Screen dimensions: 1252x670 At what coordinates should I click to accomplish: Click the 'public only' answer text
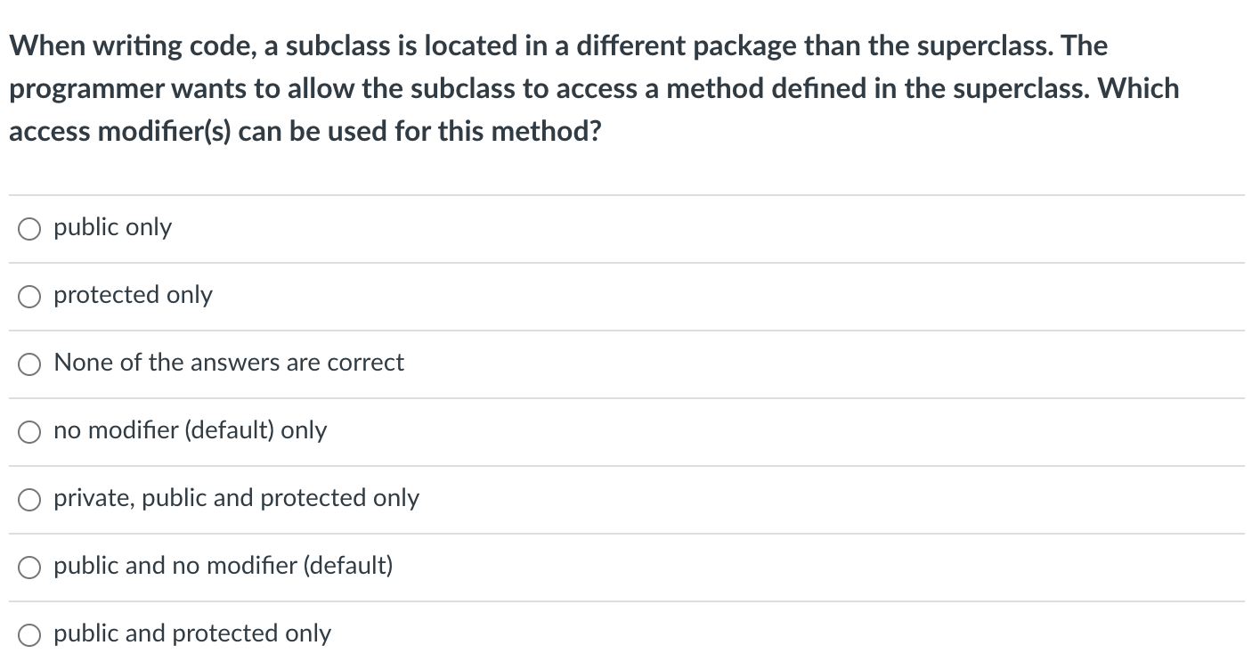point(111,228)
